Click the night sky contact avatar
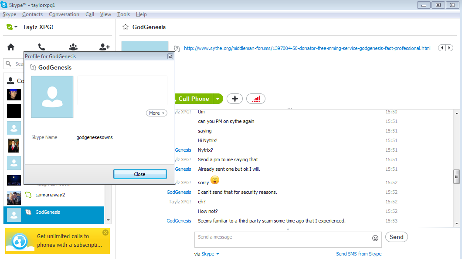The image size is (462, 259). click(14, 180)
